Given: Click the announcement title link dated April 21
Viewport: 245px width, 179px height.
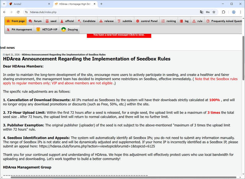Looking at the screenshot, I should pos(64,54).
